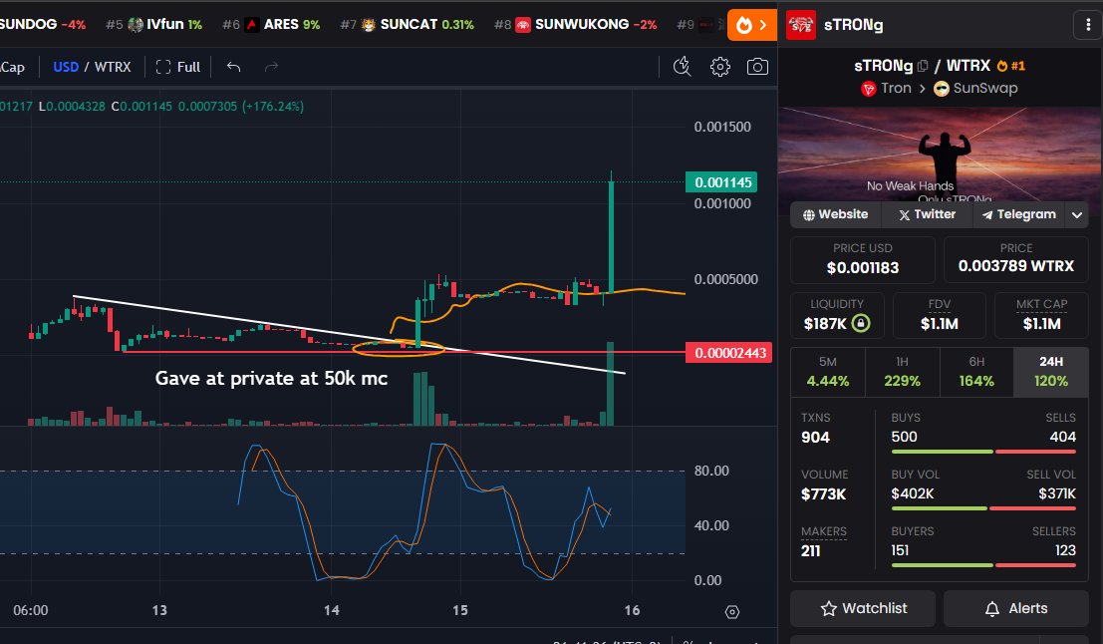The image size is (1103, 644).
Task: Click the date label 14 on time axis
Action: click(332, 610)
